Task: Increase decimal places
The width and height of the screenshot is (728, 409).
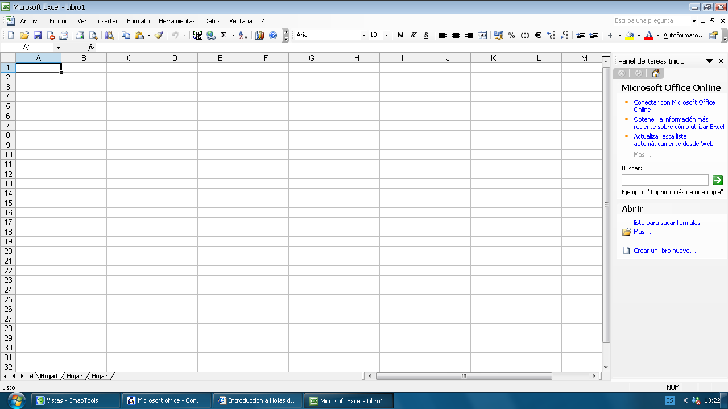Action: 551,35
